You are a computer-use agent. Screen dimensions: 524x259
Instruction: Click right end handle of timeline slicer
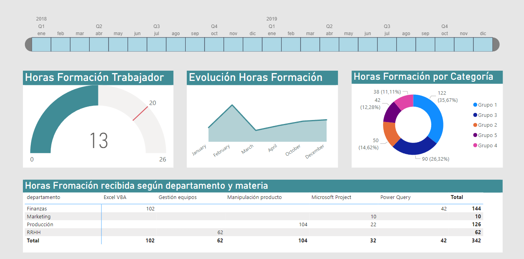496,45
